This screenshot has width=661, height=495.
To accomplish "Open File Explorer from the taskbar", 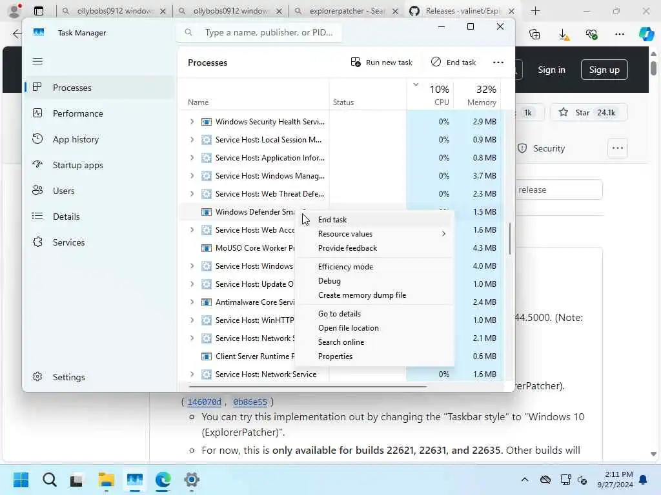I will pos(107,480).
